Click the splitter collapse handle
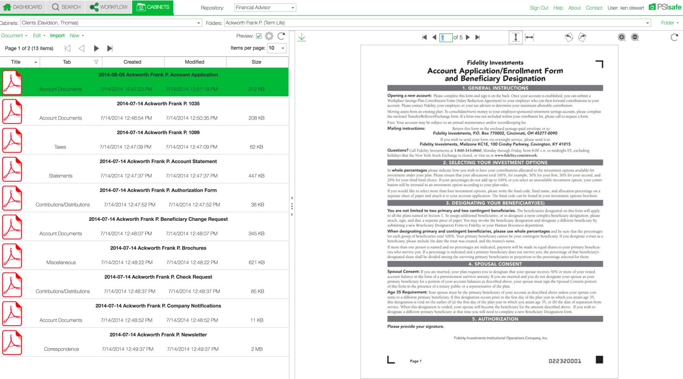 [292, 206]
